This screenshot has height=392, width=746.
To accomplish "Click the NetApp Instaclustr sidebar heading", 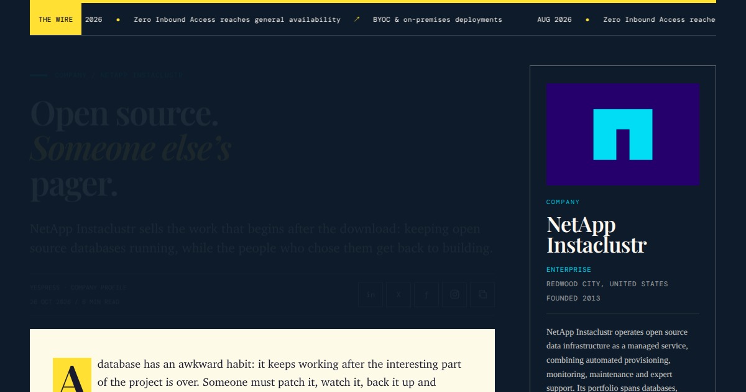I will pos(597,234).
